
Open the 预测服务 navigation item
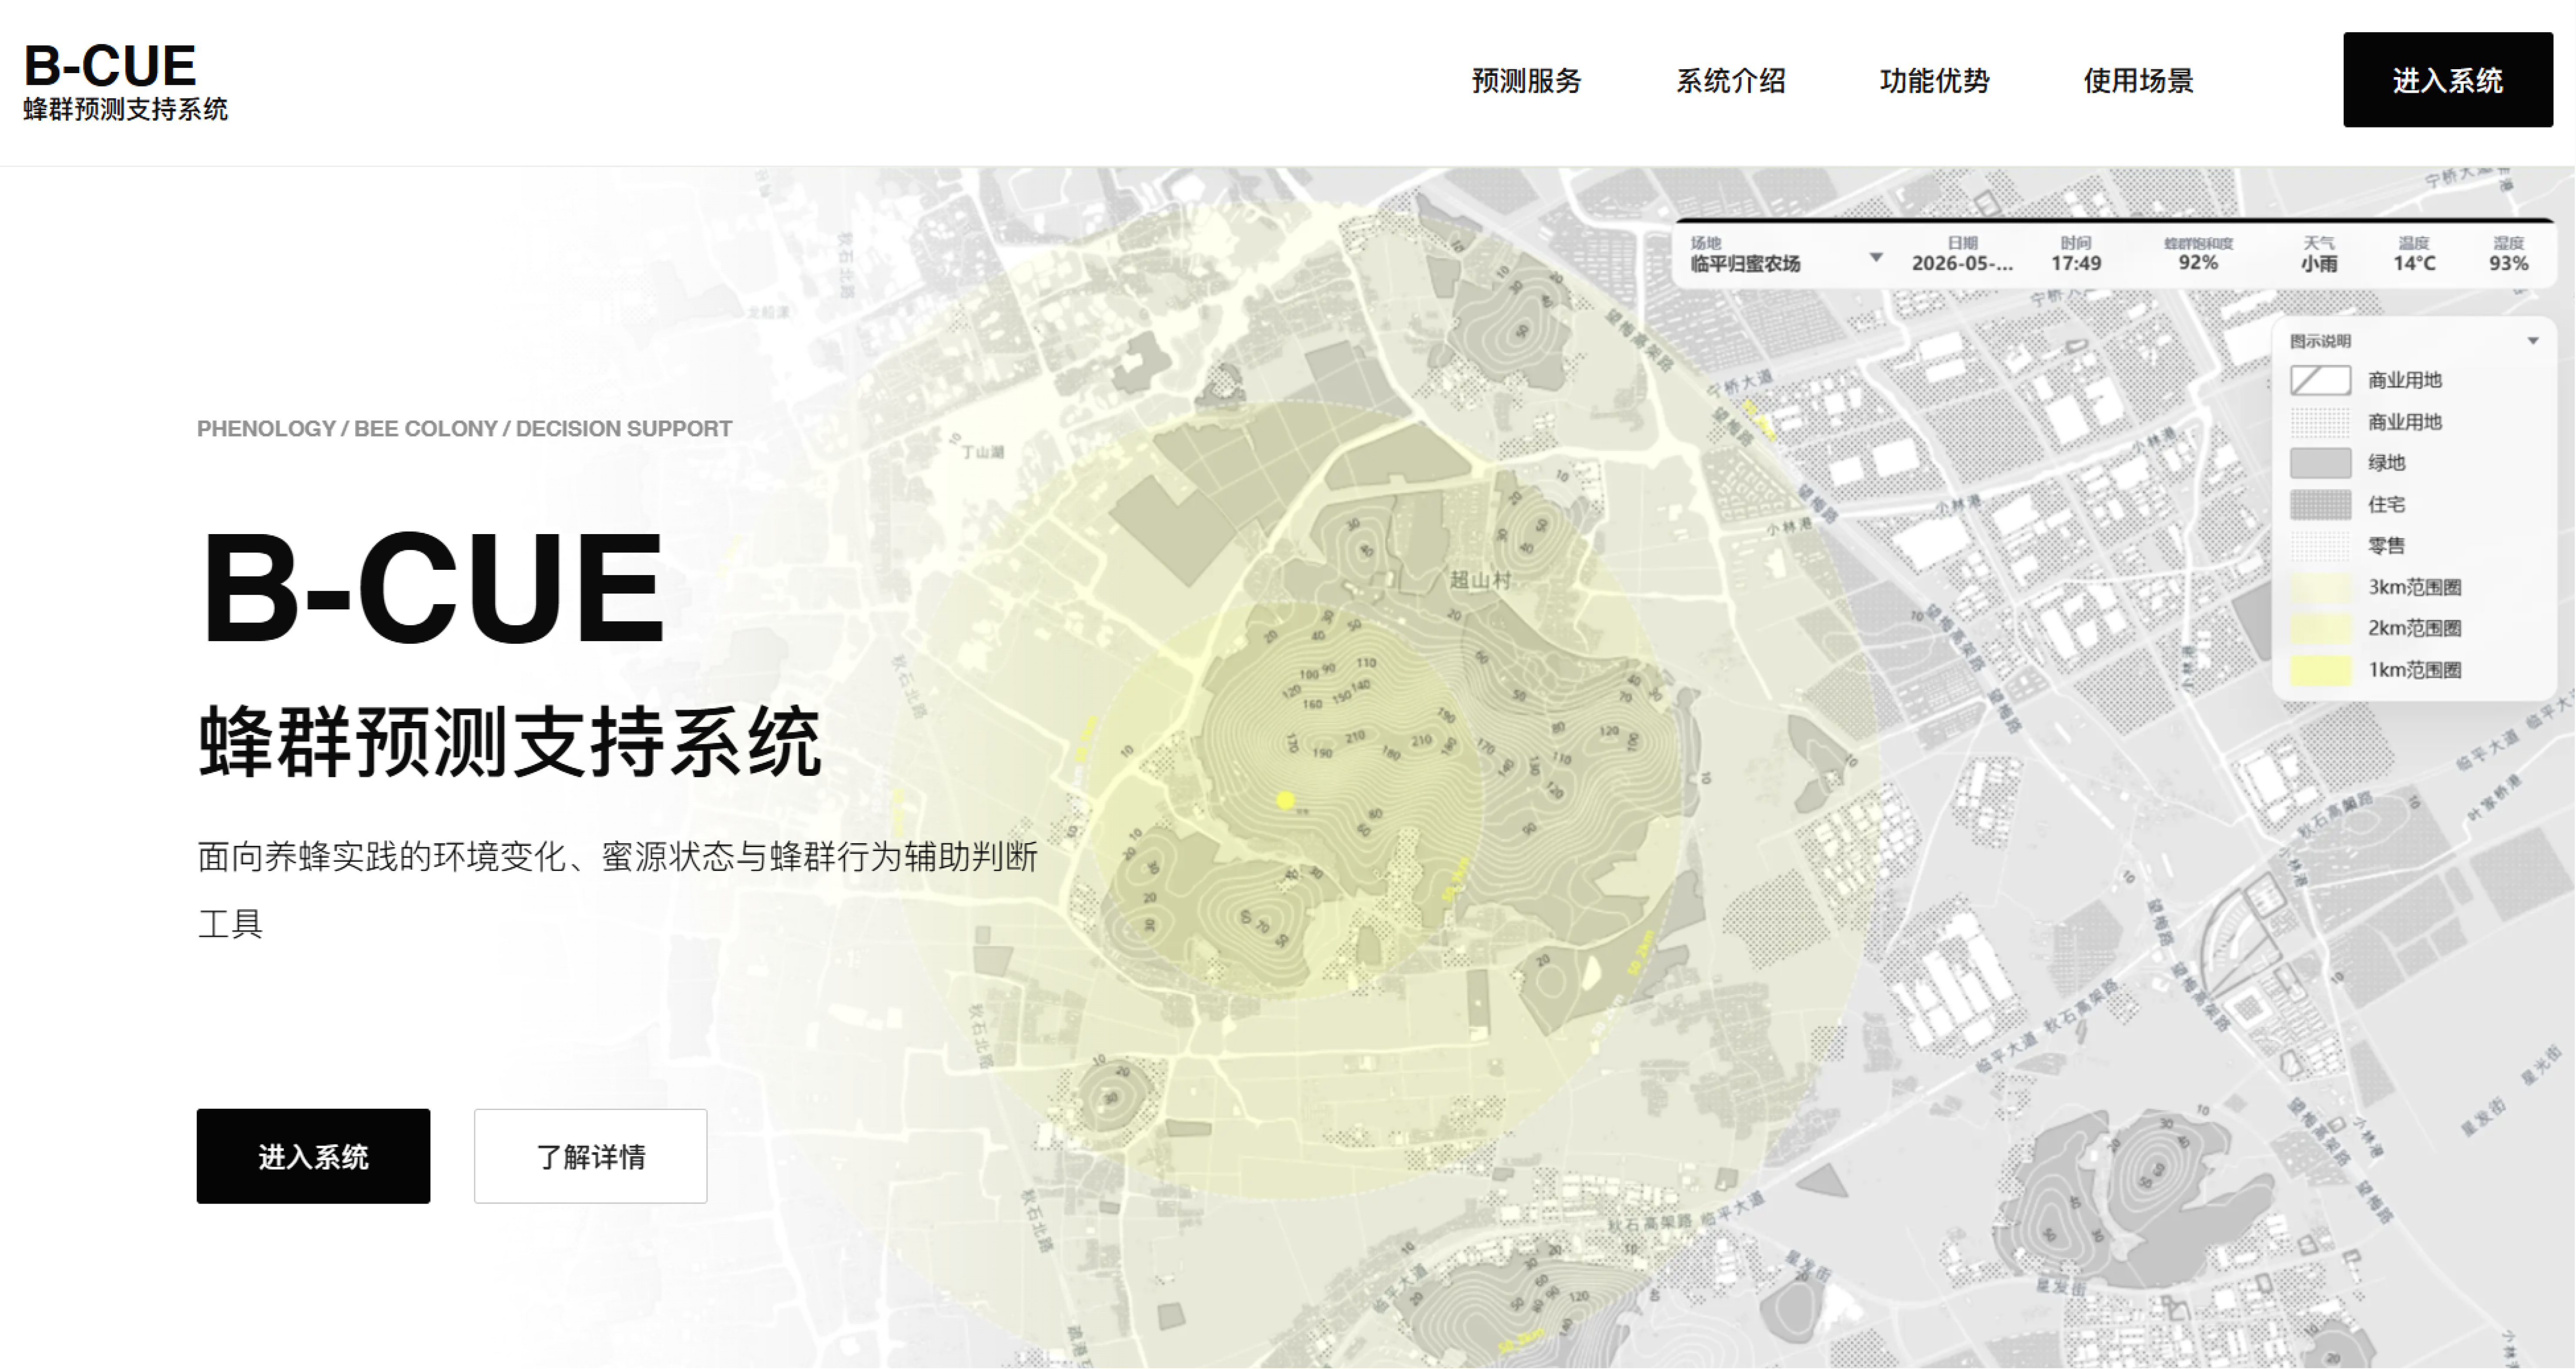tap(1526, 80)
